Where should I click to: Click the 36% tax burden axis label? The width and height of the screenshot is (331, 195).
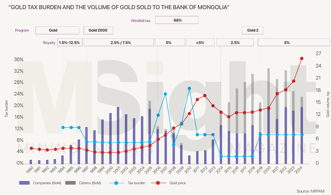(18, 60)
